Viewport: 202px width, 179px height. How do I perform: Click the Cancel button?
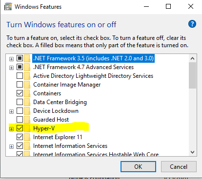179,167
